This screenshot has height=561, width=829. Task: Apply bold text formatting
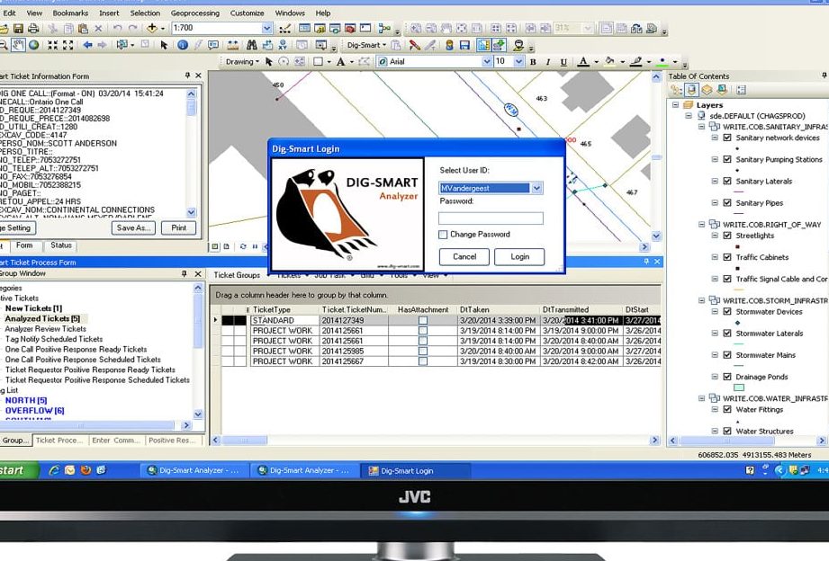[x=533, y=62]
